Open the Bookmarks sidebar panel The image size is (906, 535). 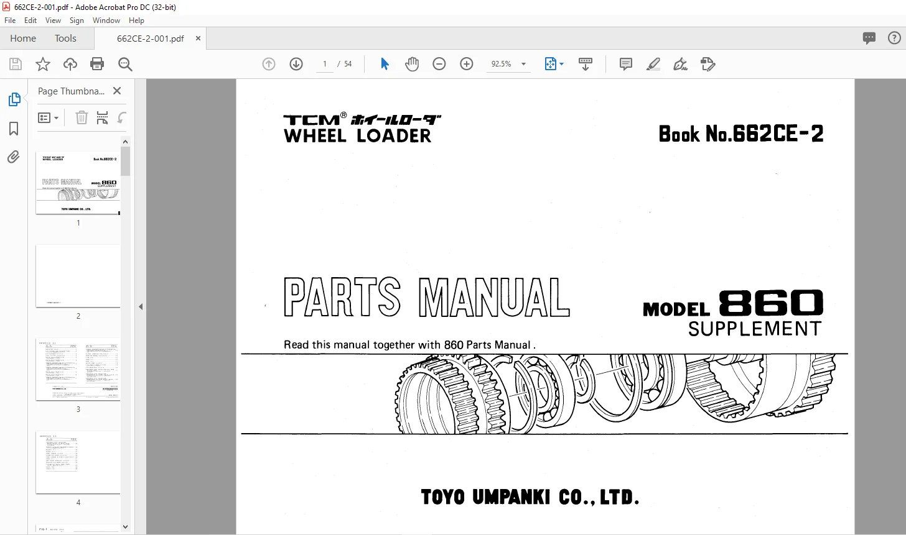14,129
